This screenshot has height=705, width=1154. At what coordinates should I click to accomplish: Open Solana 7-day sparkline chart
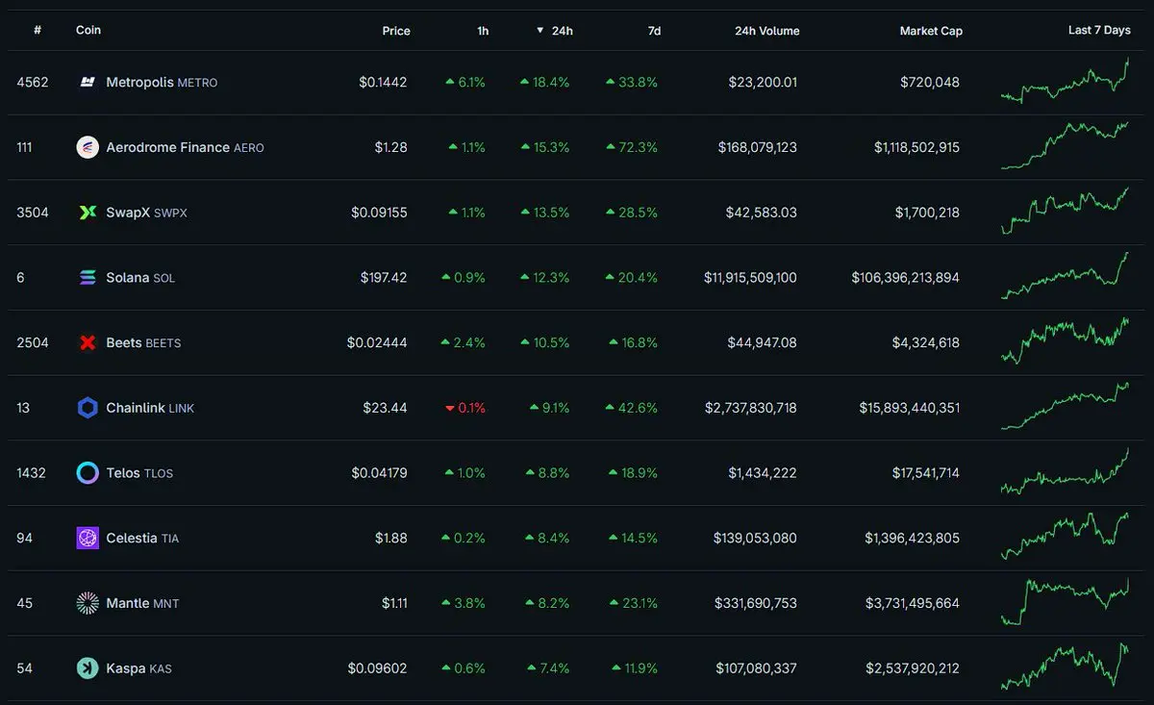(x=1066, y=276)
